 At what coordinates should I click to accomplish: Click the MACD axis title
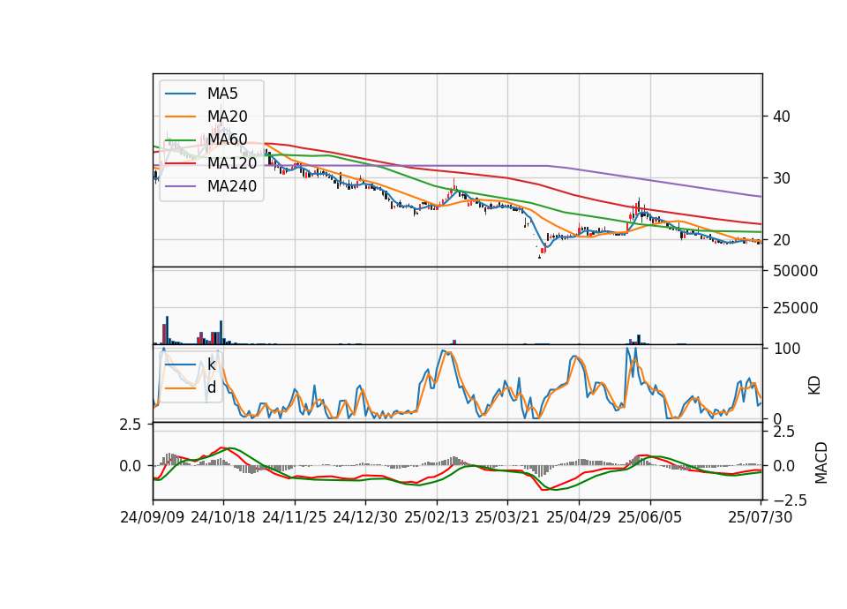pyautogui.click(x=821, y=462)
